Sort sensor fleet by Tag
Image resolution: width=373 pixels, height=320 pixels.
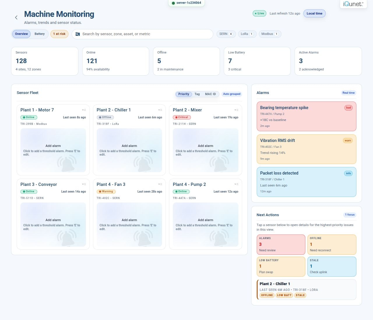tap(197, 94)
